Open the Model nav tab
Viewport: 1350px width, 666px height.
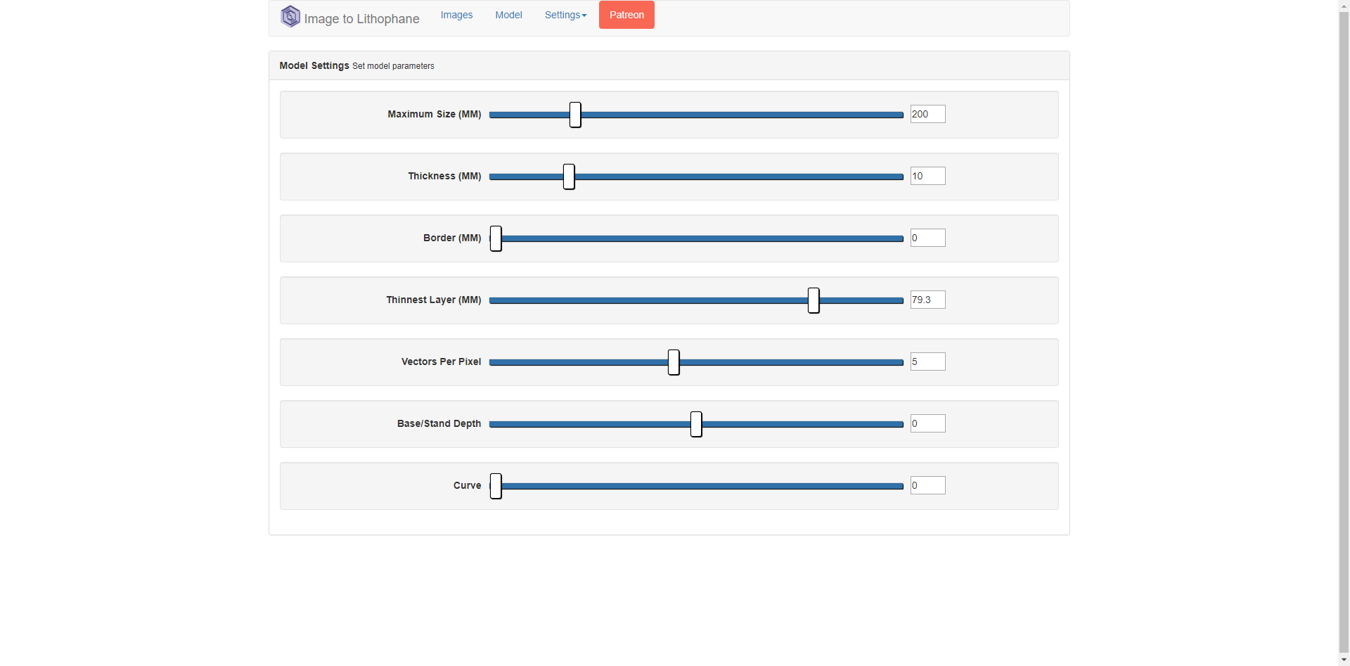(508, 15)
